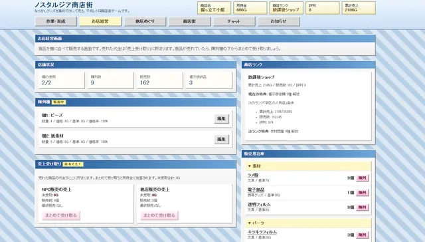The height and width of the screenshot is (242, 425).
Task: Open the 電子部品 item link
Action: pyautogui.click(x=256, y=190)
